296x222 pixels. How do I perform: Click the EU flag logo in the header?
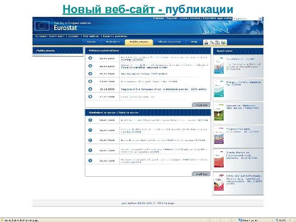(42, 26)
